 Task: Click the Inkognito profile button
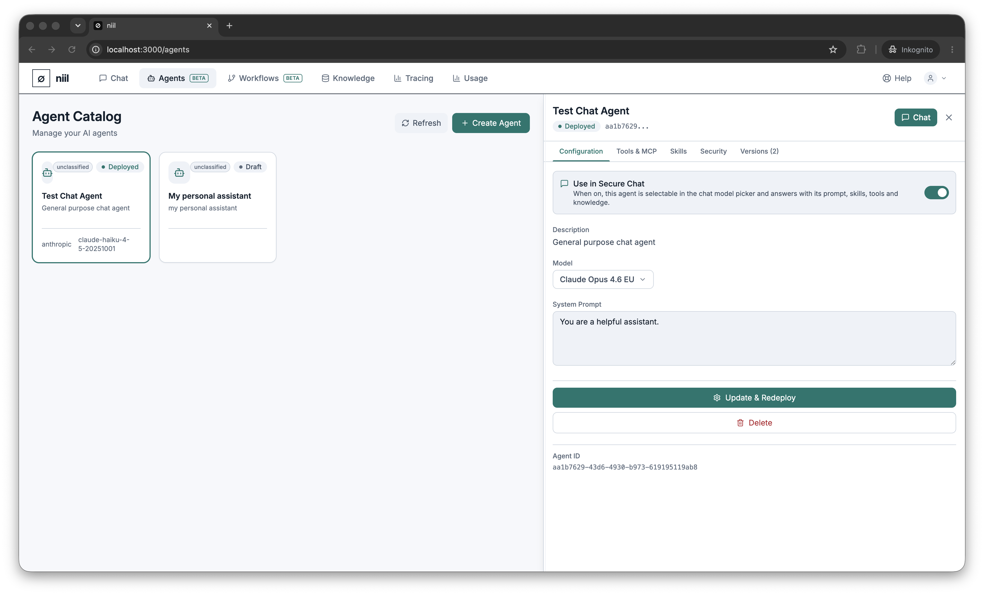tap(910, 50)
